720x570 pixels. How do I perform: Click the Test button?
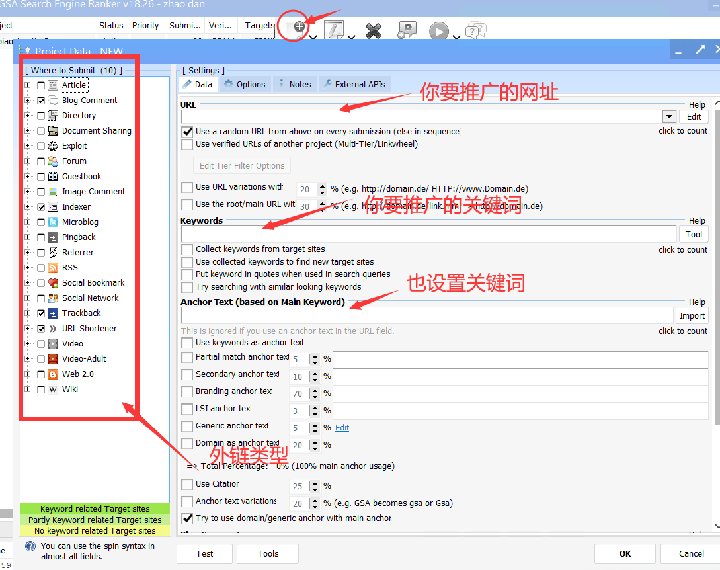[x=204, y=553]
